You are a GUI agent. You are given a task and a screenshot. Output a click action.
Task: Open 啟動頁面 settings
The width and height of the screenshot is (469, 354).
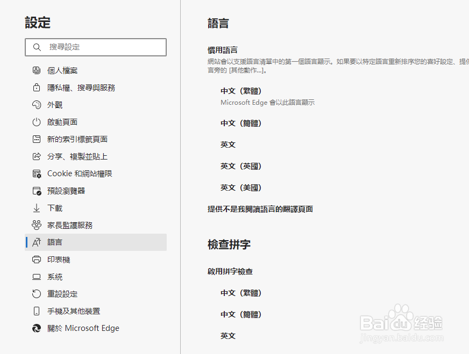tap(96, 122)
